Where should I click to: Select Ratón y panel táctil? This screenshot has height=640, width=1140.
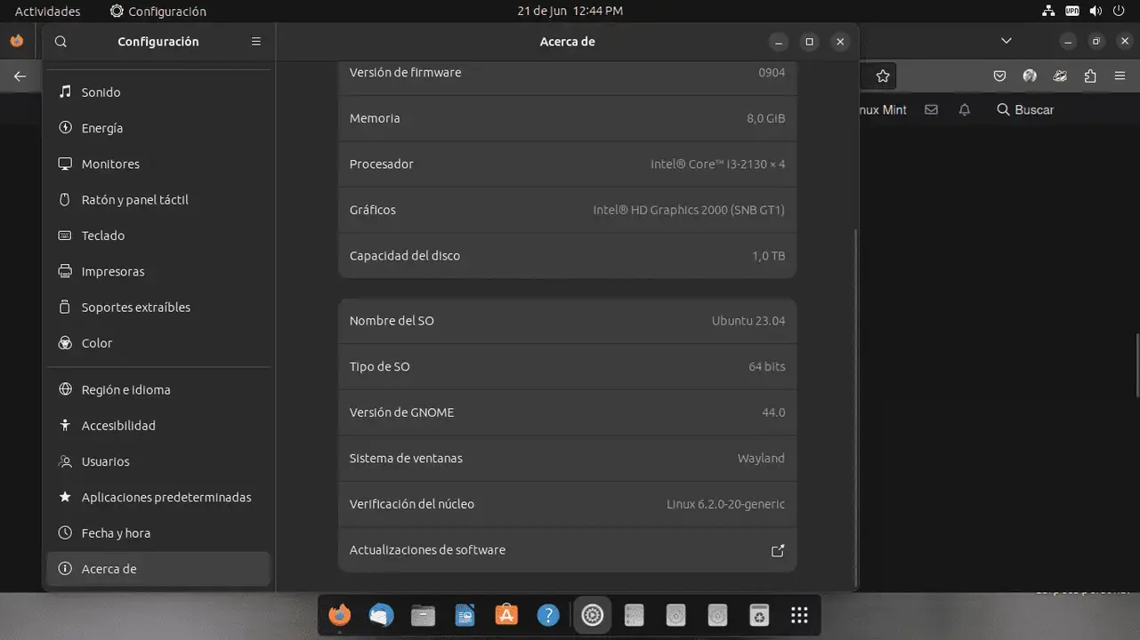point(158,200)
